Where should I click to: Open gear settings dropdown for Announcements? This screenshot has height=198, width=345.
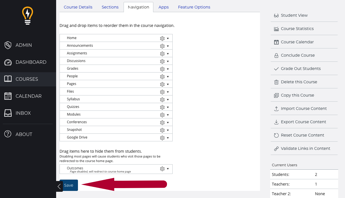point(164,46)
